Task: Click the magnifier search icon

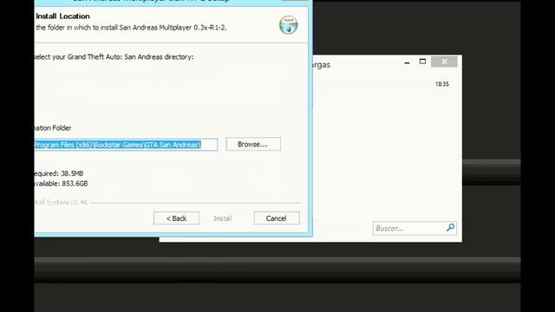Action: point(451,227)
